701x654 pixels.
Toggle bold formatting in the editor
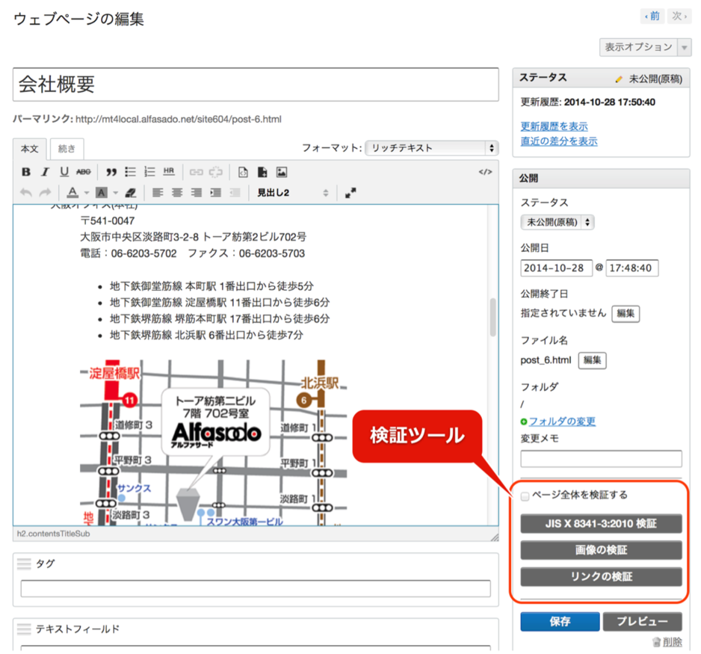pos(27,172)
